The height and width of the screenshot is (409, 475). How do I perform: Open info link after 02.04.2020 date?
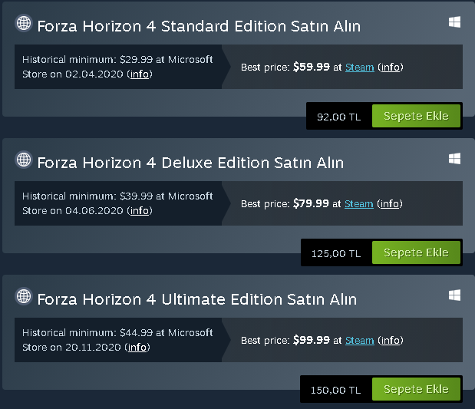pos(140,74)
